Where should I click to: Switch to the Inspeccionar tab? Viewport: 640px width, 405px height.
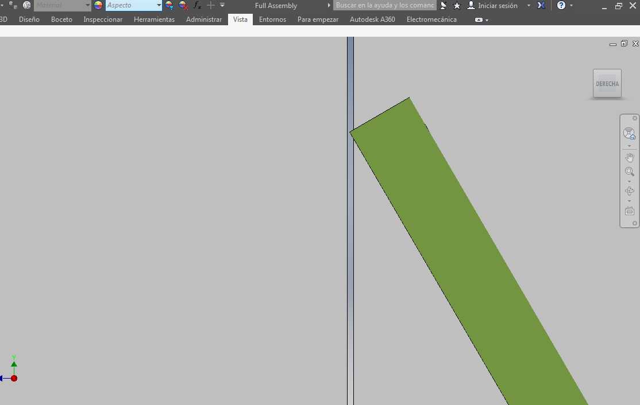click(x=103, y=19)
